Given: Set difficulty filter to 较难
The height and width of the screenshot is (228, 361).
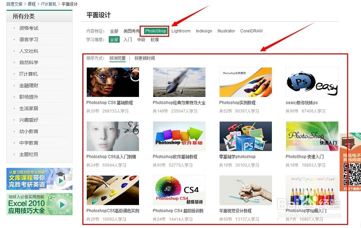Looking at the screenshot, I should pos(155,40).
